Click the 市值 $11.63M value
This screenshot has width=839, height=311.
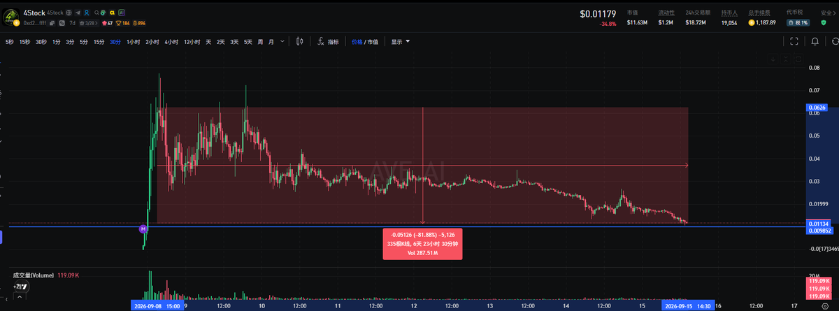coord(636,22)
